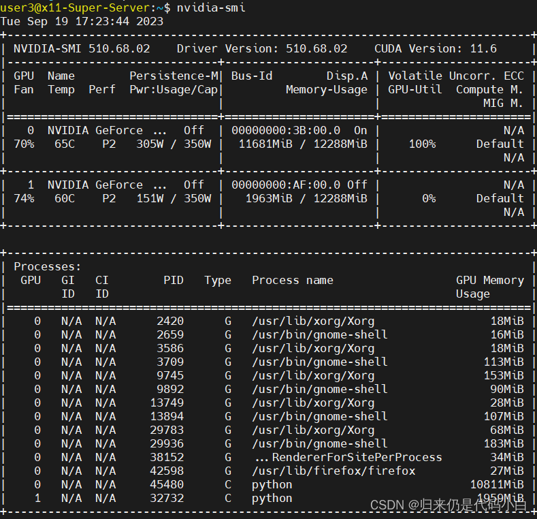Click memory usage "1963MiB / 12288MiB"
537x519 pixels.
pyautogui.click(x=306, y=198)
